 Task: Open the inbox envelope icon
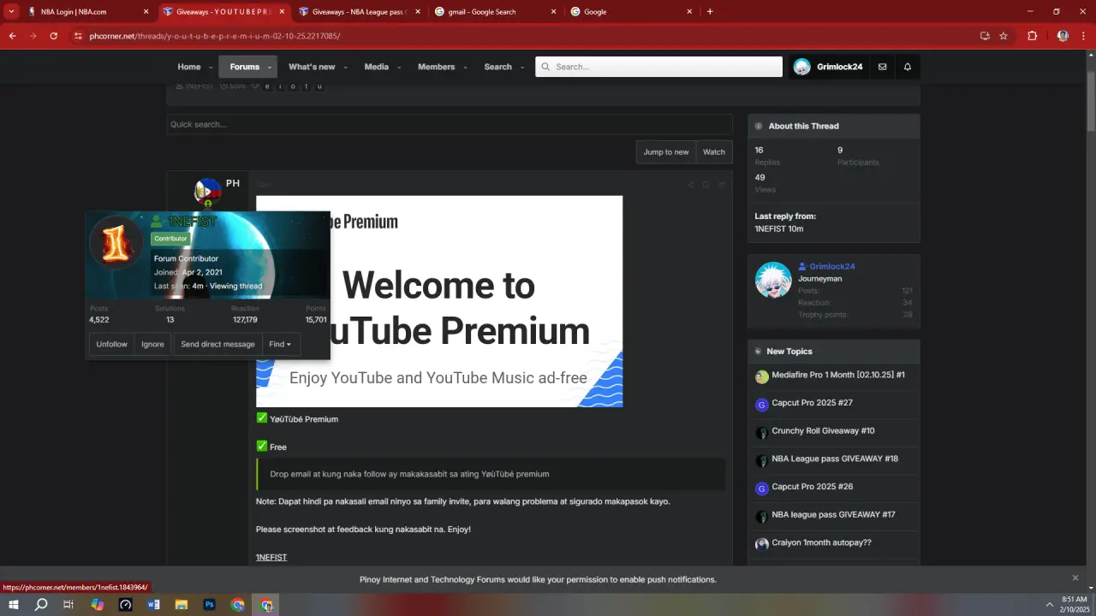coord(883,67)
